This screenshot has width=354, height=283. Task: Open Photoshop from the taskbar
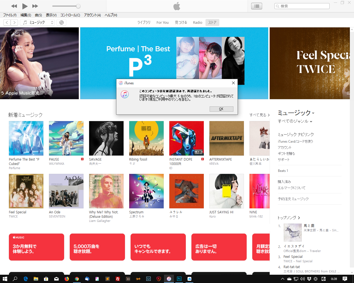point(179,279)
